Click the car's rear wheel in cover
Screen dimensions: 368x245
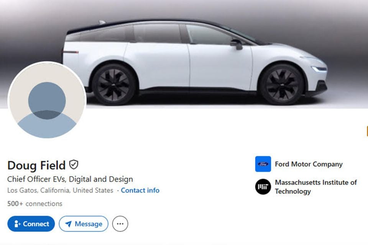pyautogui.click(x=113, y=84)
